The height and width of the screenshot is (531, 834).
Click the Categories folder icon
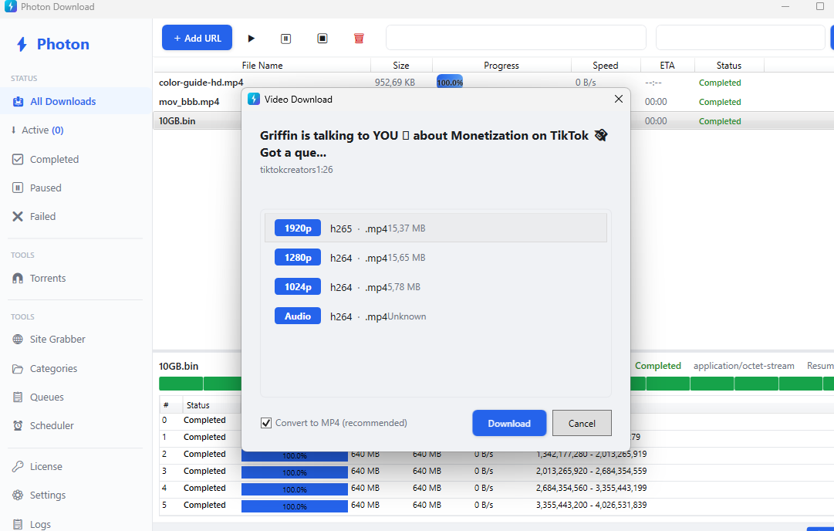point(18,368)
